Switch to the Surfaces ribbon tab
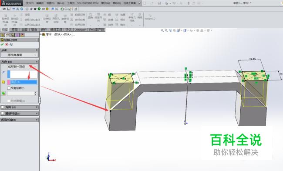 (x=24, y=30)
